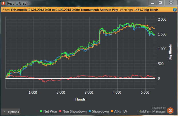
Task: Click the 1 500 big blinds axis label
Action: (162, 34)
